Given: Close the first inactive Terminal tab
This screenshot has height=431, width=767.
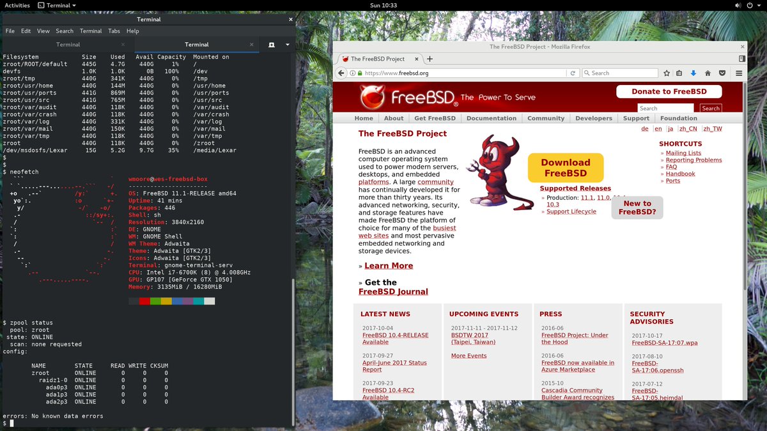Looking at the screenshot, I should click(124, 45).
